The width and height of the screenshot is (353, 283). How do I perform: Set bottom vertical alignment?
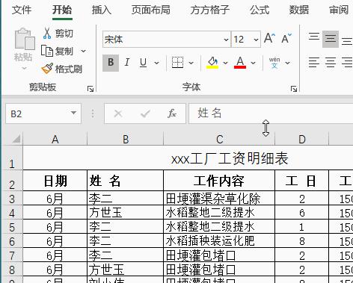347,41
